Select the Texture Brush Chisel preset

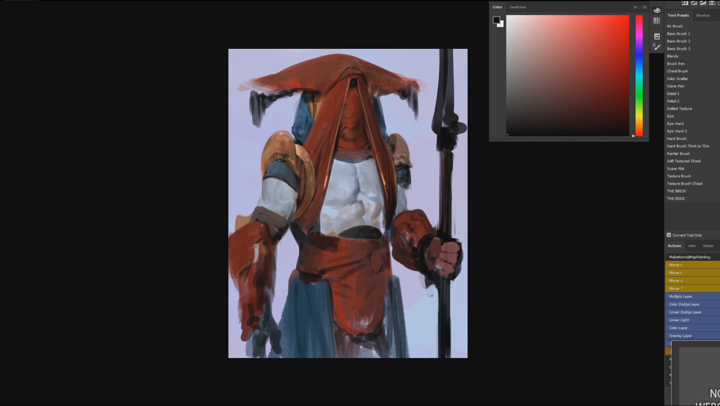[x=693, y=184]
